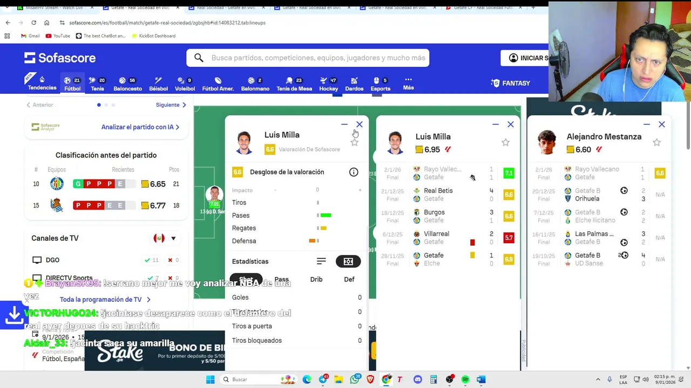Image resolution: width=691 pixels, height=388 pixels.
Task: Focus the Sofascore search field
Action: coord(308,58)
